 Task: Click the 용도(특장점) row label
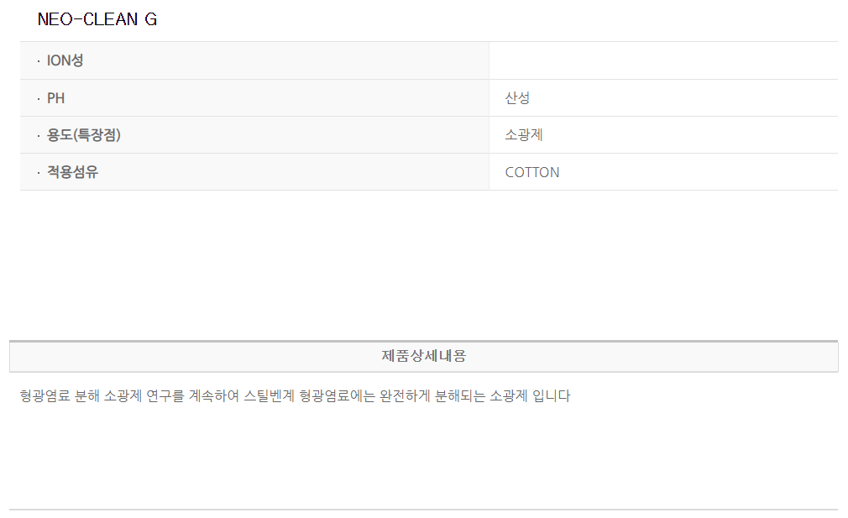click(x=84, y=135)
